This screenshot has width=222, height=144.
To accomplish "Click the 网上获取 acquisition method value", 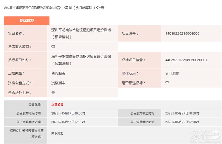I will pos(57,134).
